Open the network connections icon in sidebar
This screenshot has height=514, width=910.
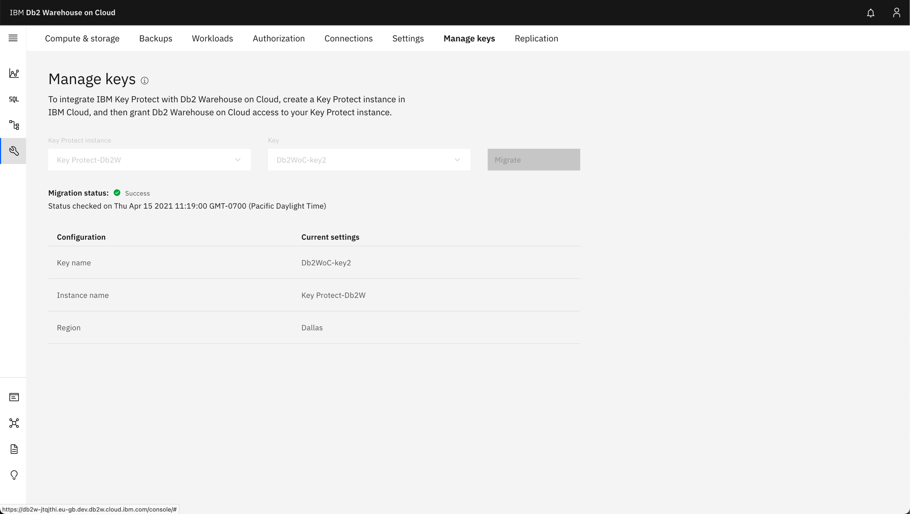click(x=14, y=423)
